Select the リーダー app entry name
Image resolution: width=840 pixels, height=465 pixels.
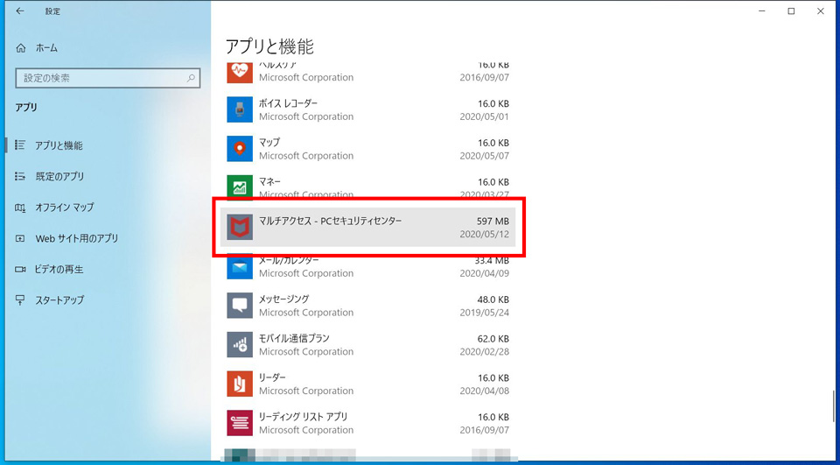(272, 377)
